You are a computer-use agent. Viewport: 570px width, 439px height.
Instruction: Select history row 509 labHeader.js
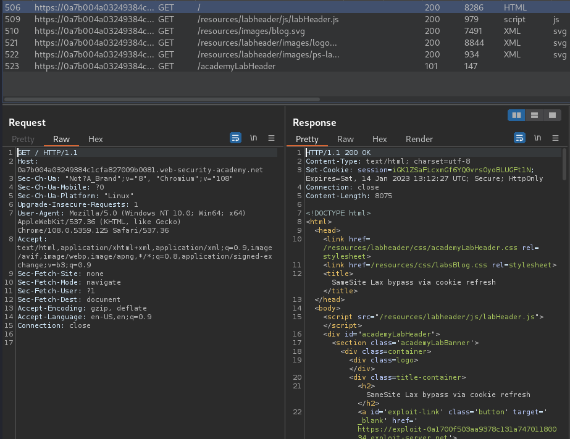coord(286,19)
